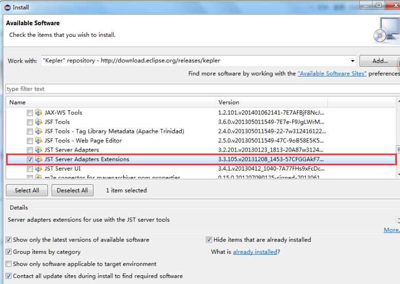Click the type filter text field
This screenshot has width=400, height=284.
[203, 89]
